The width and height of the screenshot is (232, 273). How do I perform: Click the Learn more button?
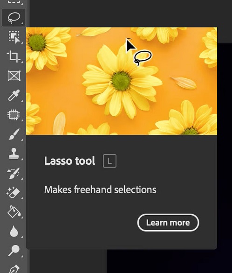click(x=168, y=223)
